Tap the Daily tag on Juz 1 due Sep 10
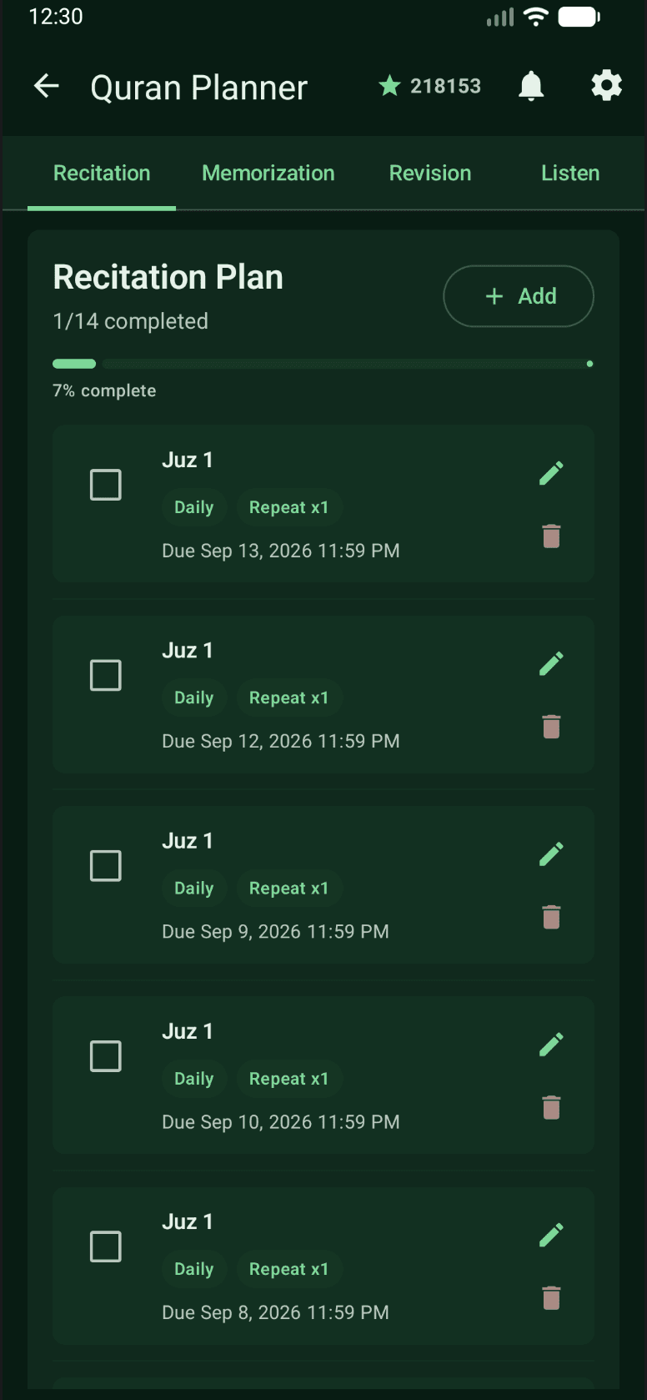The width and height of the screenshot is (647, 1400). pyautogui.click(x=194, y=1079)
